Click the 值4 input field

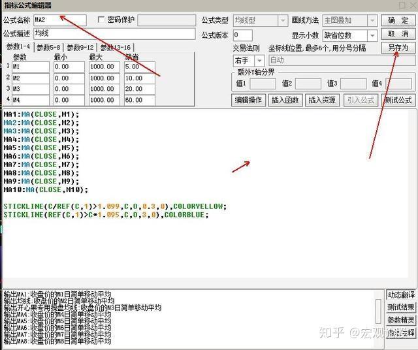coord(399,84)
